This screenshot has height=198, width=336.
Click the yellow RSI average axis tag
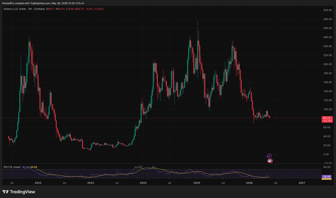[326, 179]
